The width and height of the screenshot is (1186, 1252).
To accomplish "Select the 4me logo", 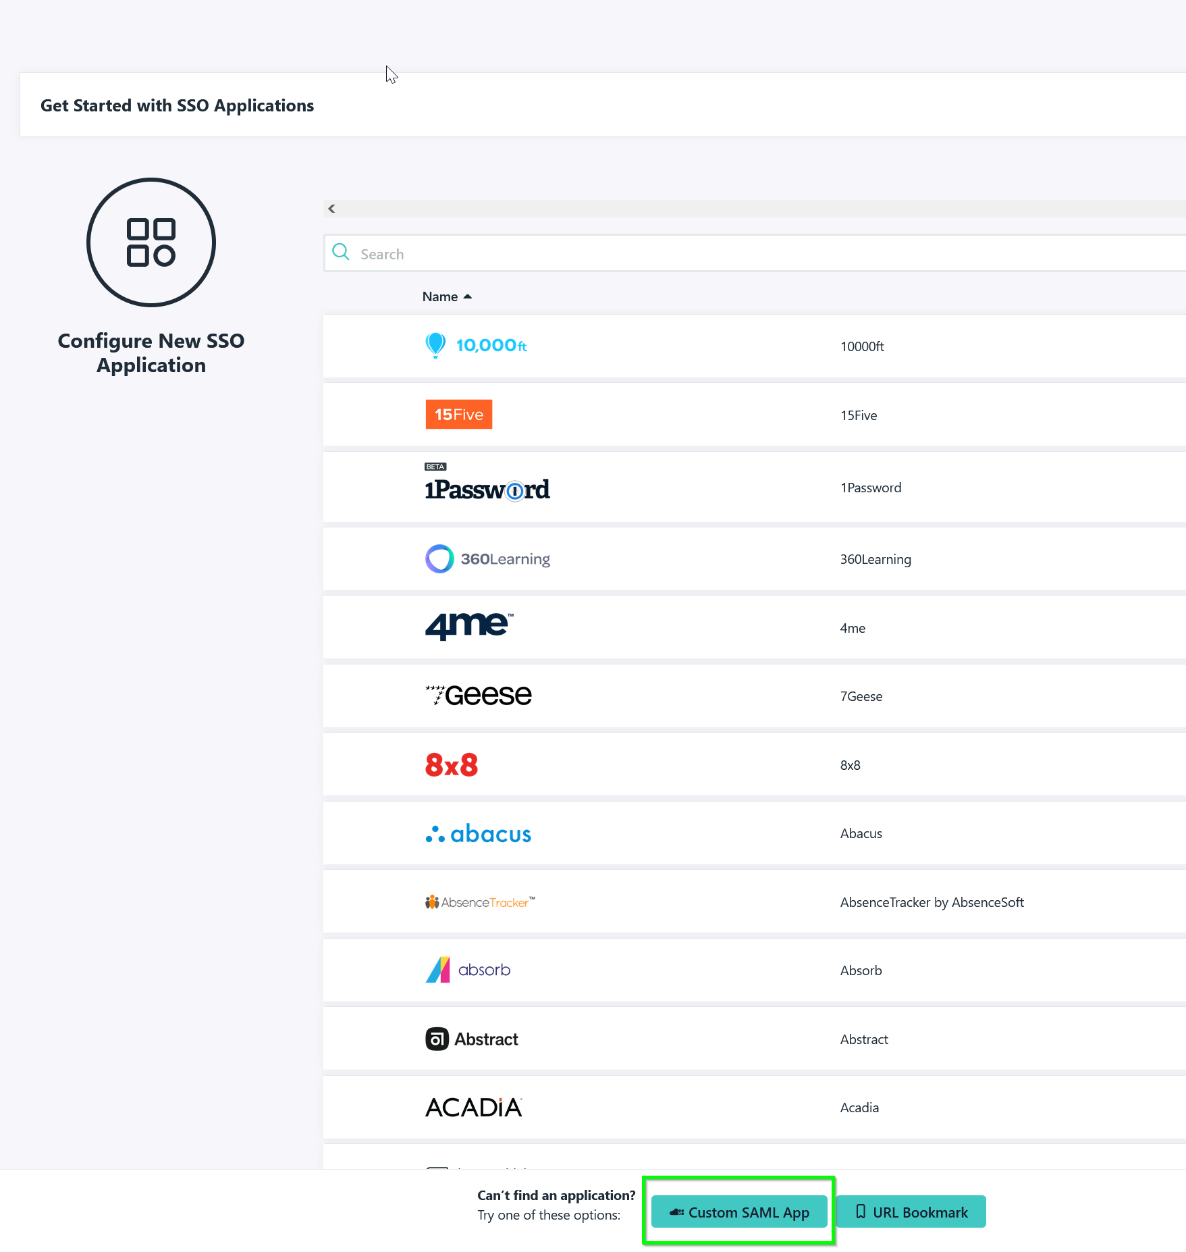I will click(469, 627).
